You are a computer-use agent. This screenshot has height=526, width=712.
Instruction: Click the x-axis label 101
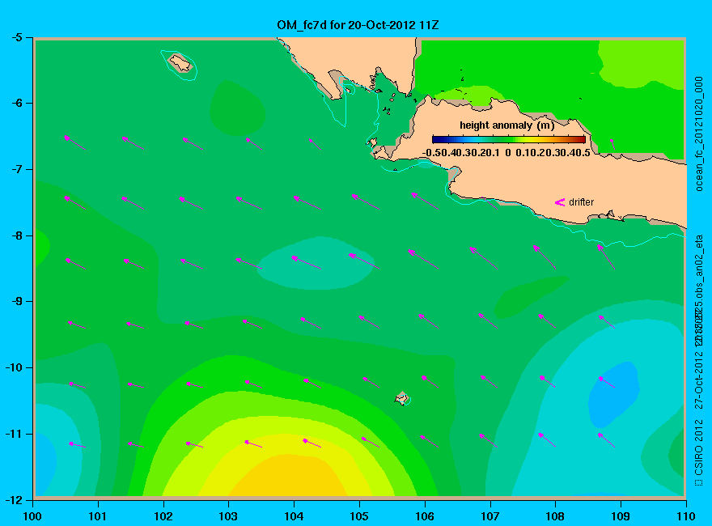pyautogui.click(x=98, y=516)
